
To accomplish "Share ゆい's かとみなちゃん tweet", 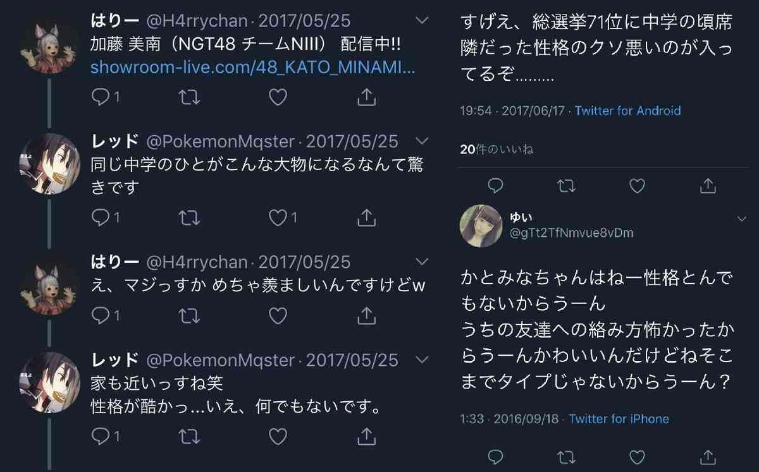I will click(708, 456).
